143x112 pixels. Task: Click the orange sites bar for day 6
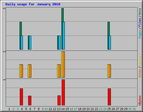click(30, 71)
